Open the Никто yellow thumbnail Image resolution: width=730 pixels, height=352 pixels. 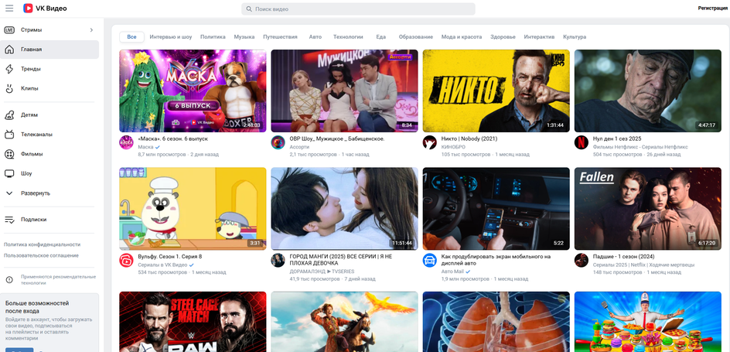(496, 91)
